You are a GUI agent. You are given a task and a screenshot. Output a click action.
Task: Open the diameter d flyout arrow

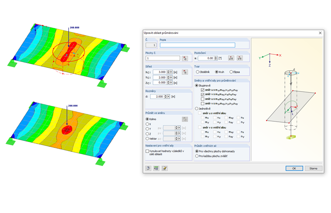click(168, 97)
